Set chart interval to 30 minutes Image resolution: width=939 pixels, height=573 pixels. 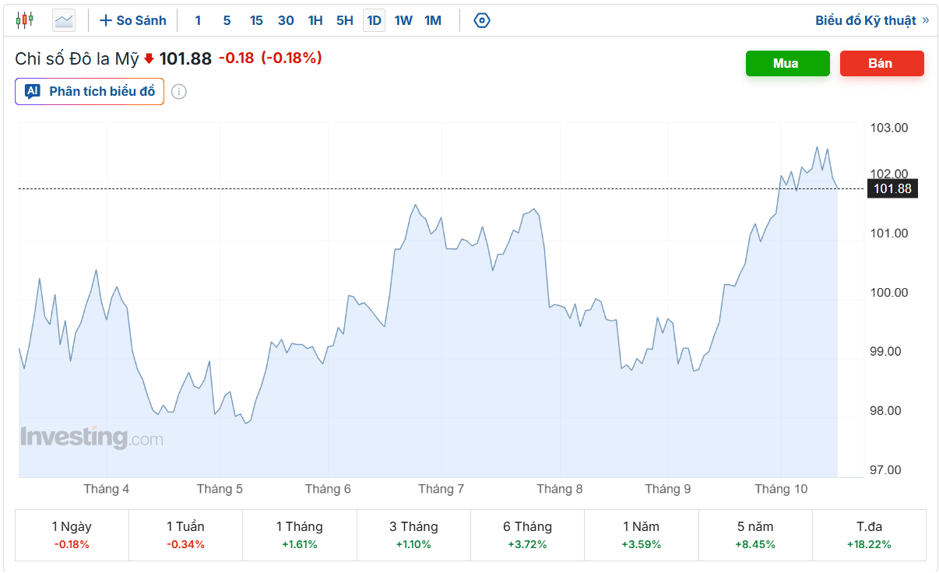point(286,20)
